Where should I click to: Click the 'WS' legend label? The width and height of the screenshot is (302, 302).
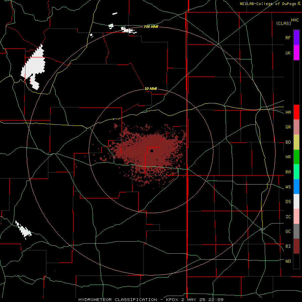pos(288,187)
